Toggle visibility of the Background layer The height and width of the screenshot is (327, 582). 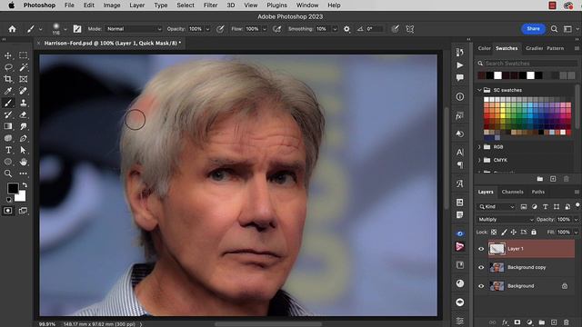(481, 286)
